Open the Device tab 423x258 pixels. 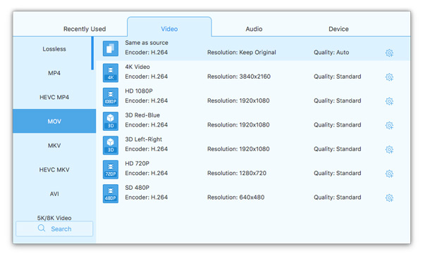click(338, 29)
